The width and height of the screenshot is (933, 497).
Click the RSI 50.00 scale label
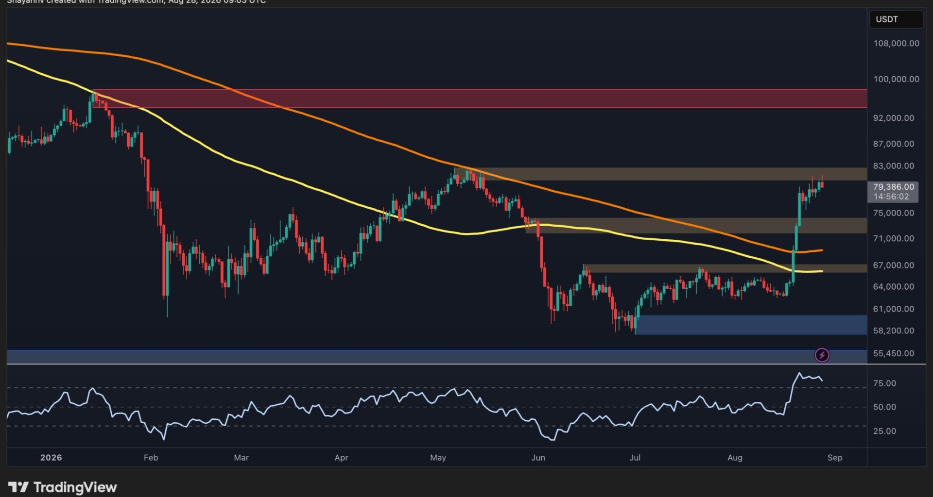coord(884,407)
